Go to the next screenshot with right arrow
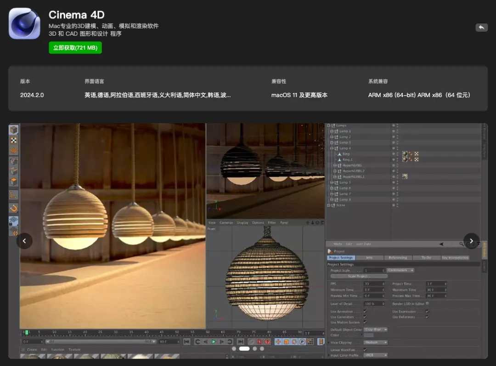Screen dimensions: 496x366 [x=471, y=241]
